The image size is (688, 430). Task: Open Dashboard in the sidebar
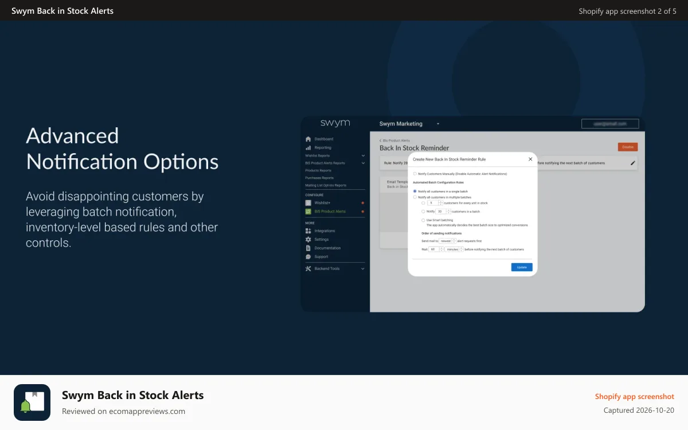(324, 139)
